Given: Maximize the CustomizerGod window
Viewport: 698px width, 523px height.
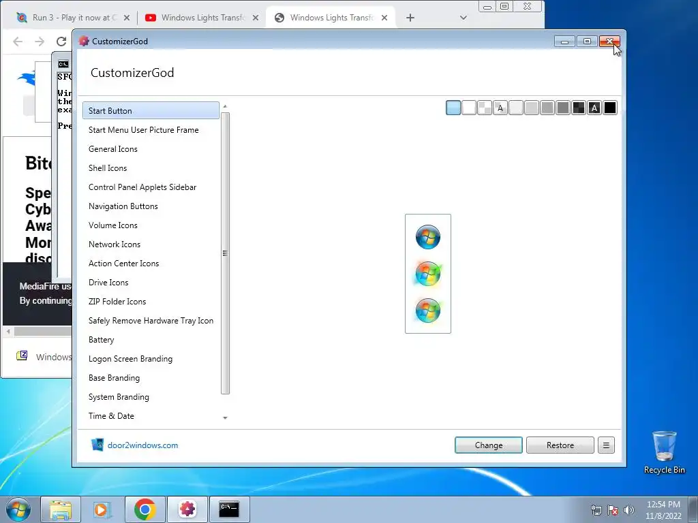Looking at the screenshot, I should point(587,42).
